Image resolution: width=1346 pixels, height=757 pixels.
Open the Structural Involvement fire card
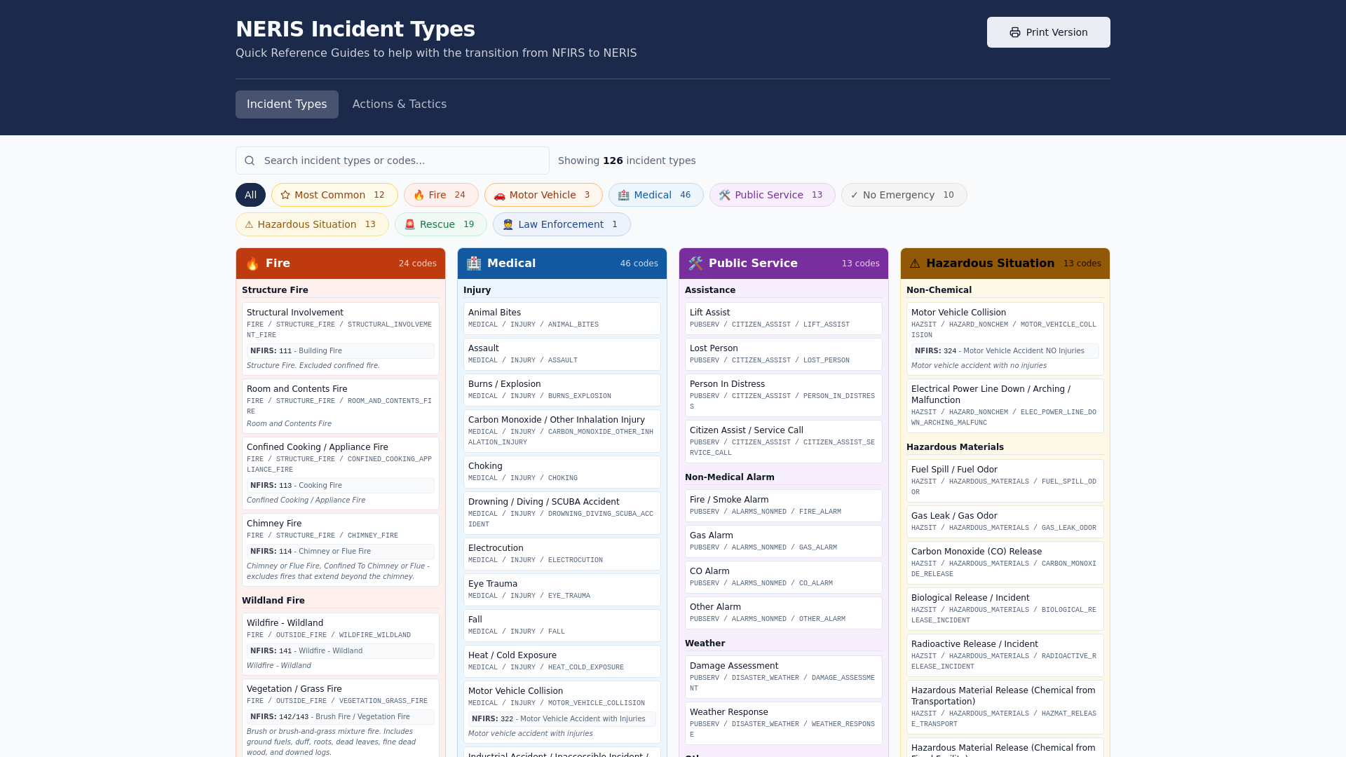tap(341, 339)
